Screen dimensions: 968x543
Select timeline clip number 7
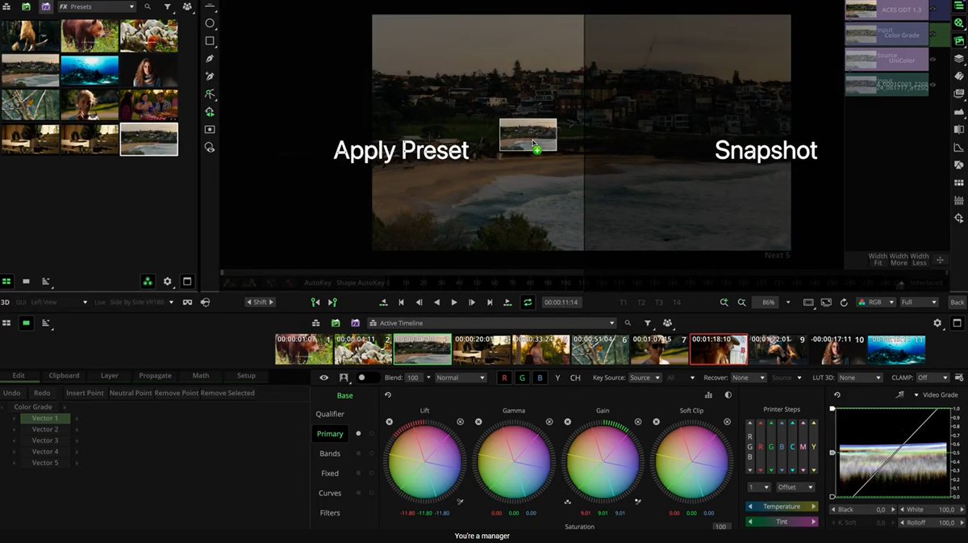(x=659, y=349)
